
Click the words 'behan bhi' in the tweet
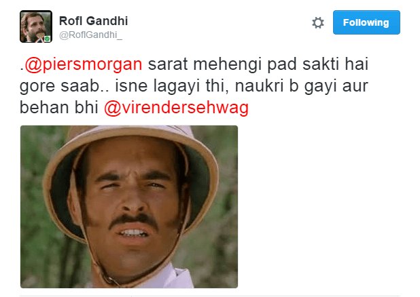(59, 107)
